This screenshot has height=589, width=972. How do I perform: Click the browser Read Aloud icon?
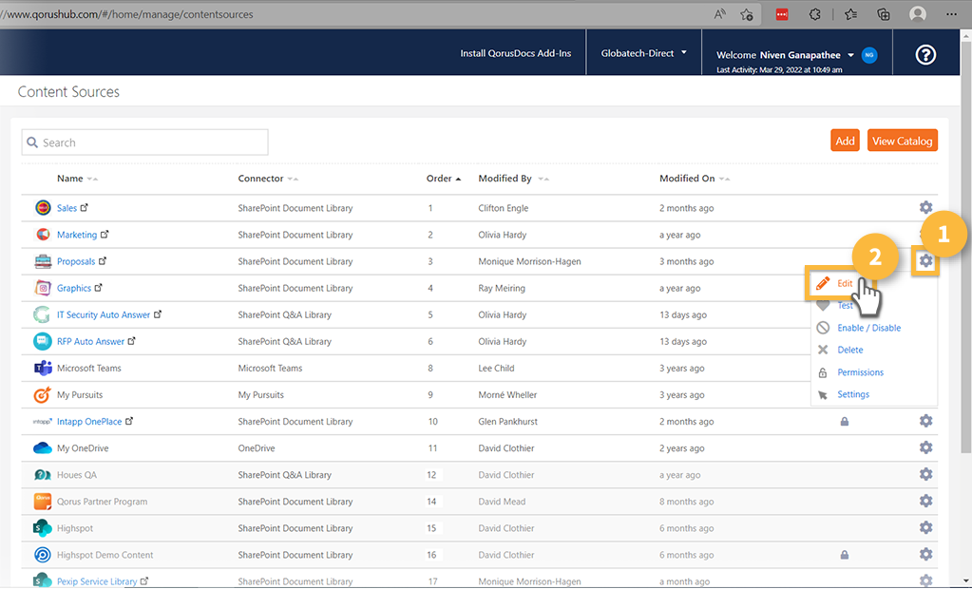click(719, 14)
